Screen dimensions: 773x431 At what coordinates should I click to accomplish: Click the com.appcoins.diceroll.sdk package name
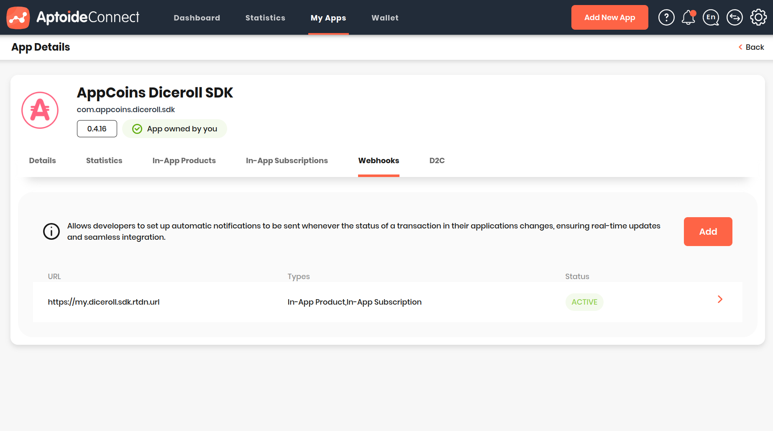click(x=126, y=110)
